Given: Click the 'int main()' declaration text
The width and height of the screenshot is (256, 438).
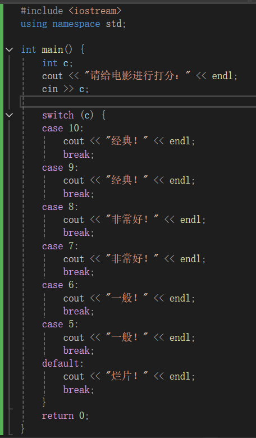Looking at the screenshot, I should (47, 50).
